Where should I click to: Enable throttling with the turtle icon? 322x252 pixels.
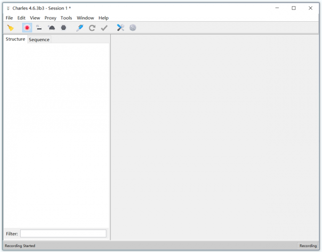point(51,28)
